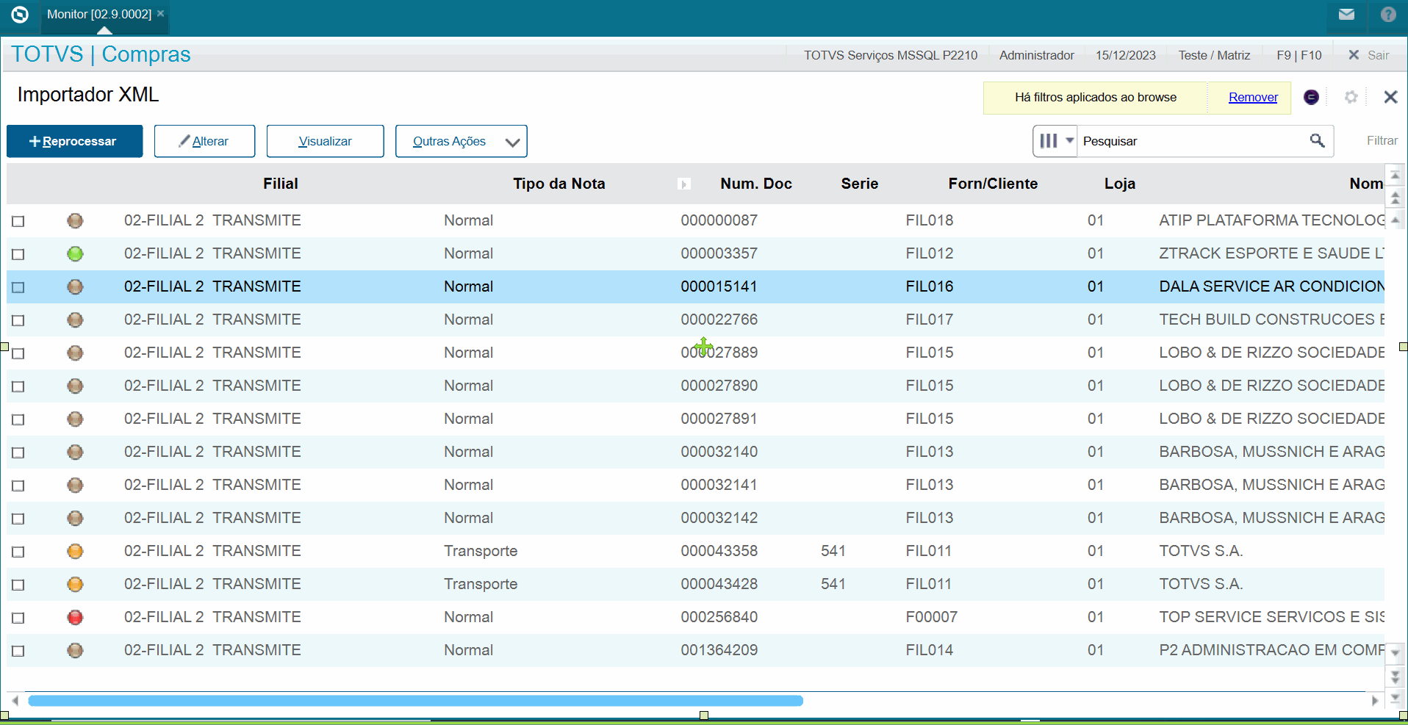
Task: Click Teste / Matriz in the header
Action: point(1214,55)
